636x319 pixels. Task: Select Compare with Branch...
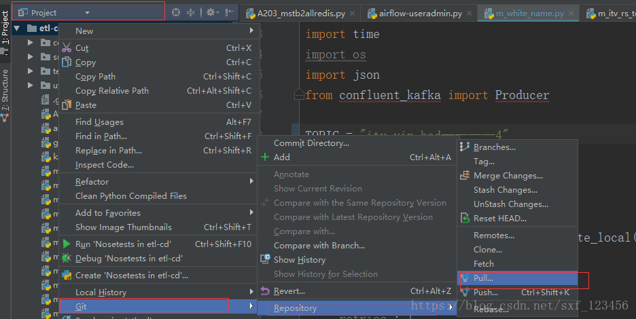pyautogui.click(x=357, y=245)
